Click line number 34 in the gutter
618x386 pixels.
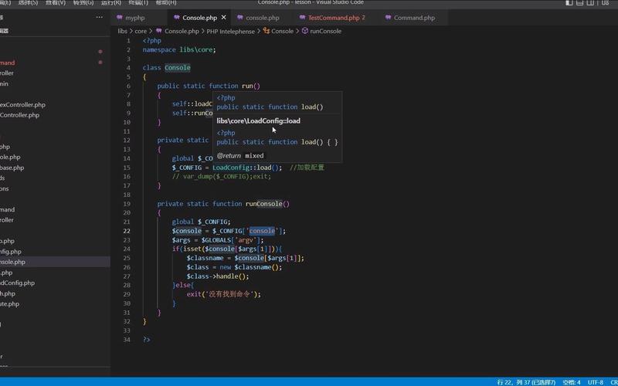coord(127,340)
